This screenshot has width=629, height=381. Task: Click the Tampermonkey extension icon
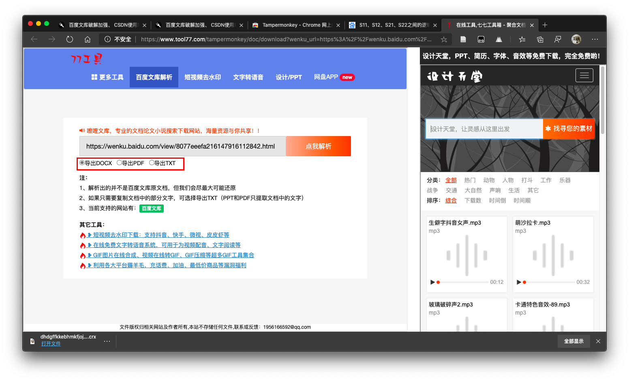(x=481, y=39)
